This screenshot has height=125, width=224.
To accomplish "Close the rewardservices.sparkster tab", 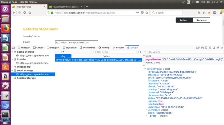I will [x=81, y=7].
